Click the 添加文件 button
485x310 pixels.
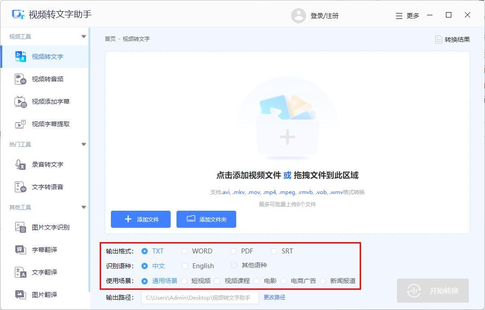pos(141,219)
